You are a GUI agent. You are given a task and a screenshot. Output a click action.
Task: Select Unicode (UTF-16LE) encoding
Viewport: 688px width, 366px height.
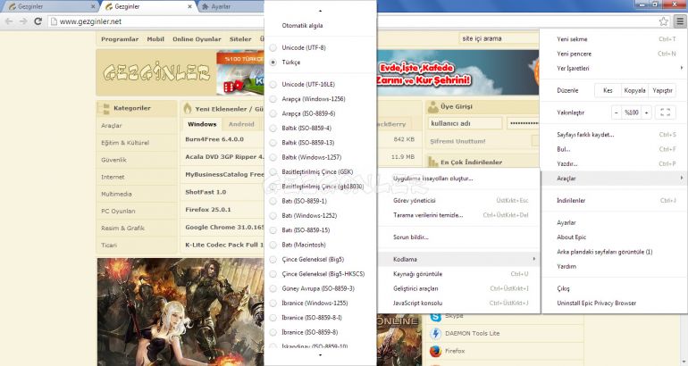pyautogui.click(x=308, y=84)
